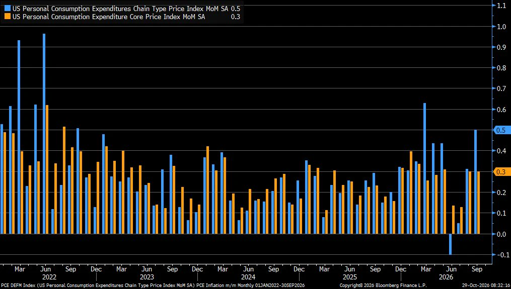Viewport: 511px width, 289px height.
Task: Click the legend value 0.3 beside Core series
Action: [x=236, y=17]
